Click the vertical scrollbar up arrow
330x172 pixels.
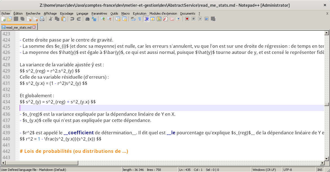pos(326,33)
